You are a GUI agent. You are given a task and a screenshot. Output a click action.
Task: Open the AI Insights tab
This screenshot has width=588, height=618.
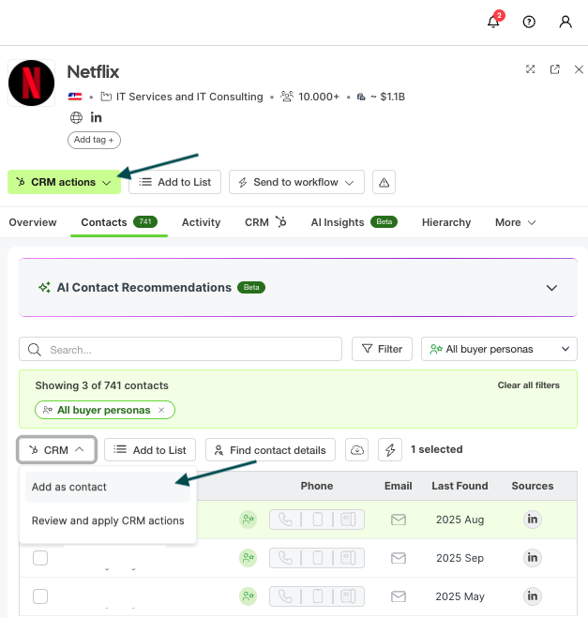[354, 222]
